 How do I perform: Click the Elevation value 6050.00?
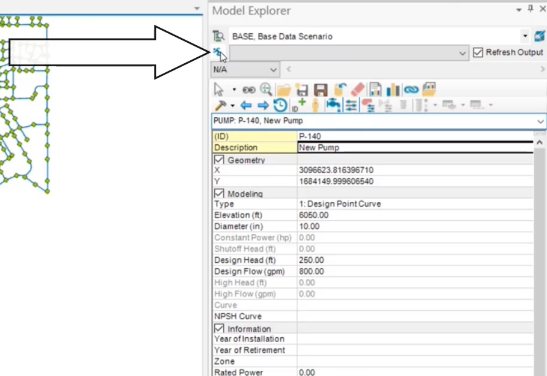[x=314, y=215]
